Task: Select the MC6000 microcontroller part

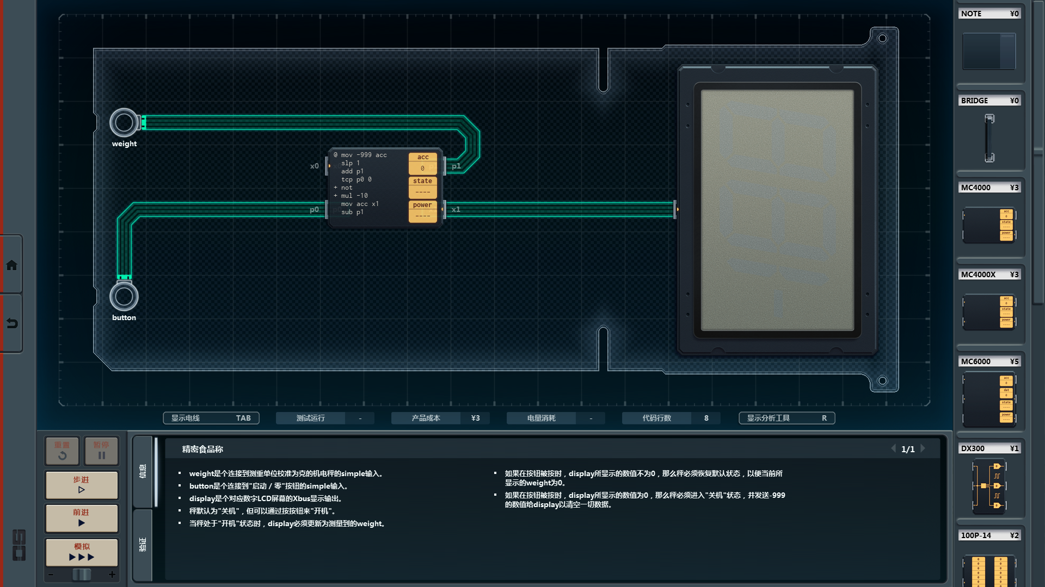Action: [989, 398]
